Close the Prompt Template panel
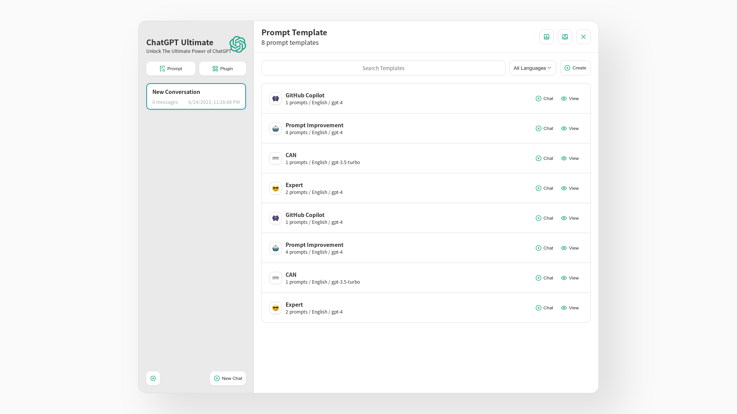 583,37
